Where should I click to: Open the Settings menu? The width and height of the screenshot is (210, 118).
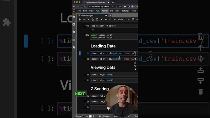(125, 11)
